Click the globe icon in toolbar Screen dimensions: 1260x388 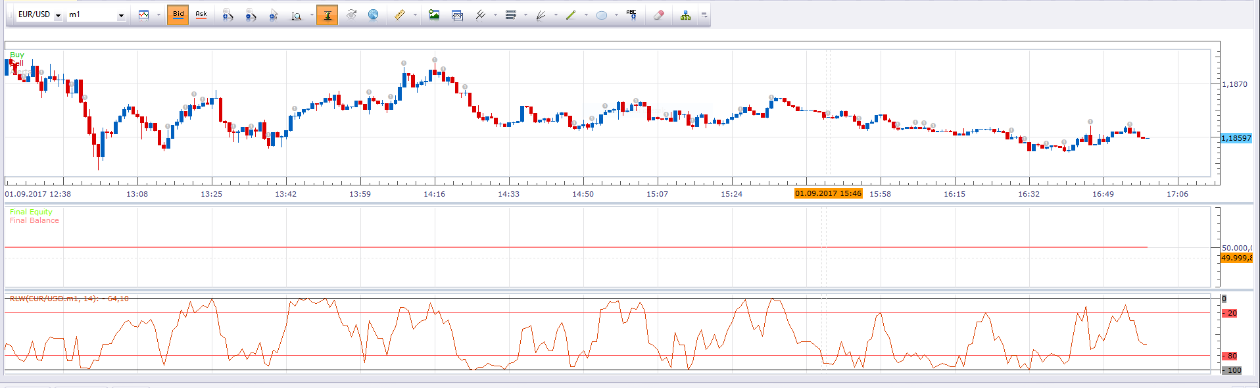tap(373, 14)
